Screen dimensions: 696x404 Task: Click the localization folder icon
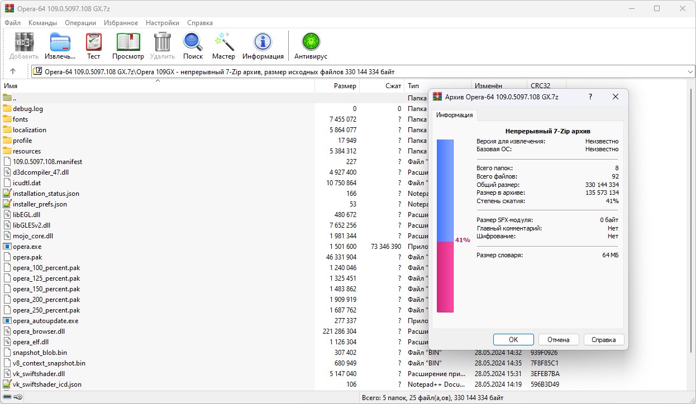click(7, 129)
